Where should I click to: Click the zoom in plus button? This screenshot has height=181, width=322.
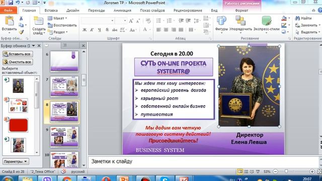pos(312,171)
